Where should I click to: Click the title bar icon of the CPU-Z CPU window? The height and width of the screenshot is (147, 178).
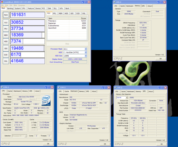click(2, 87)
